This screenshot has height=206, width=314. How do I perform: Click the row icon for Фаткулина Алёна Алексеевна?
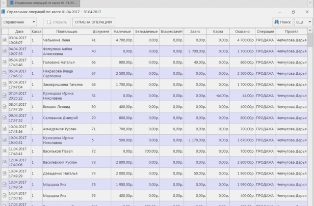coord(5,51)
